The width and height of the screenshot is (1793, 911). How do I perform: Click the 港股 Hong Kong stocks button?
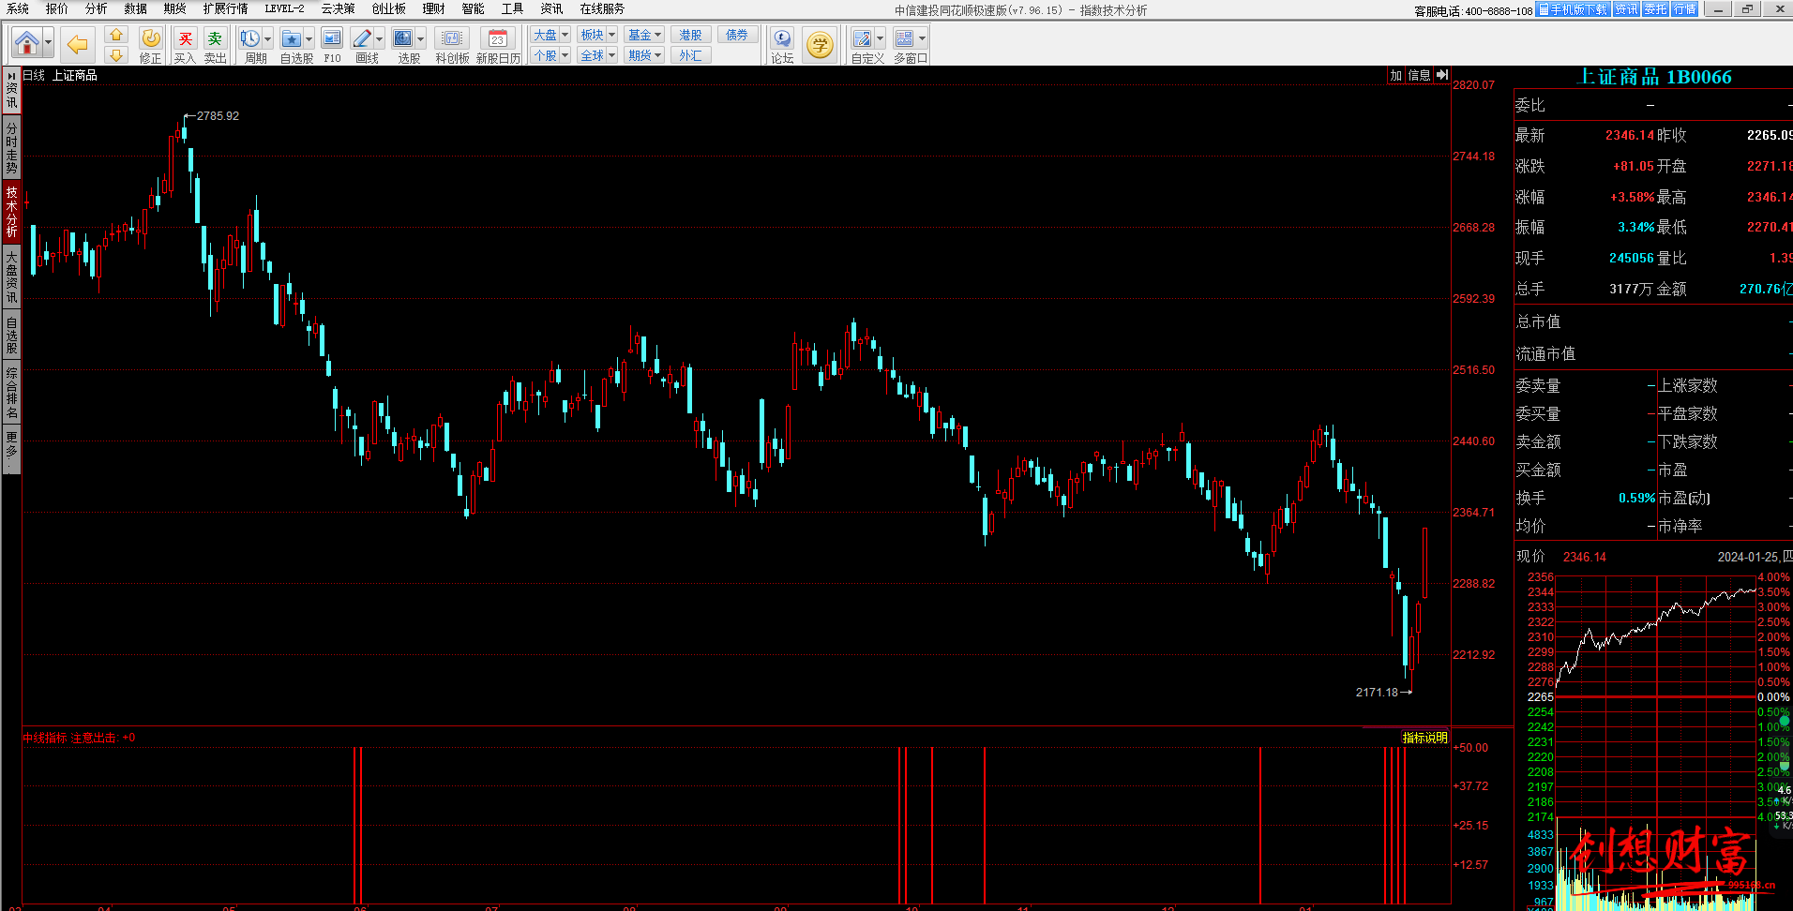pos(691,35)
